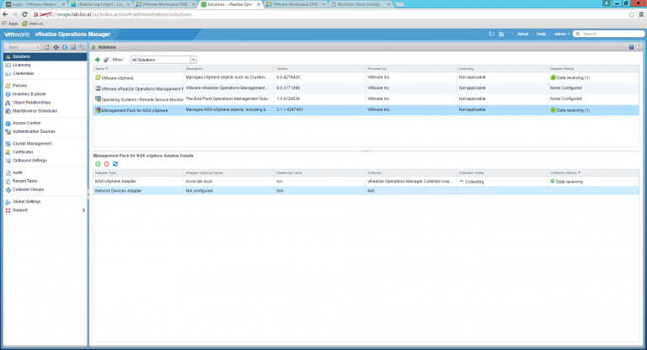Viewport: 647px width, 350px height.
Task: Click the Home icon in left toolbar
Action: (x=46, y=47)
